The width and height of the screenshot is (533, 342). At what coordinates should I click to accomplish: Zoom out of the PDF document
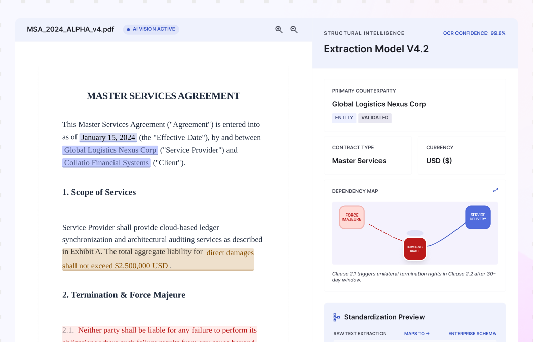pyautogui.click(x=294, y=29)
